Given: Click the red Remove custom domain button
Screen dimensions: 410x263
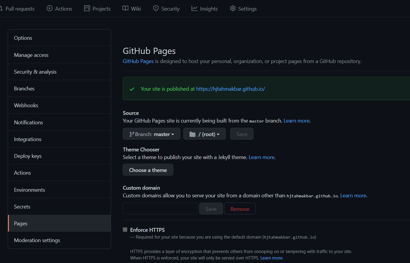Looking at the screenshot, I should tap(240, 209).
